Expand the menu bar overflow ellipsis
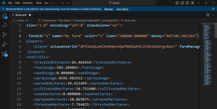The image size is (217, 109). tap(53, 3)
